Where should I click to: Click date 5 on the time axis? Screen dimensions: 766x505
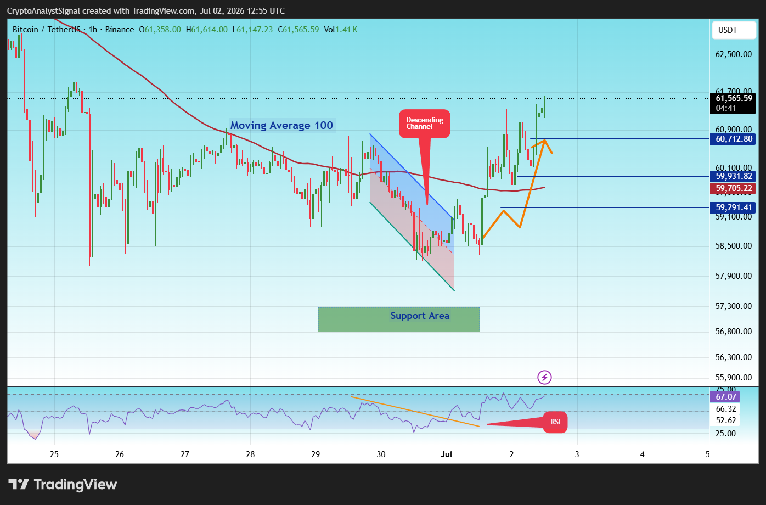click(708, 454)
